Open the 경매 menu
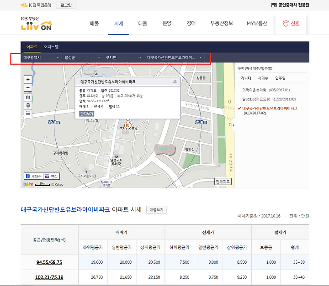Viewport: 329px width, 286px height. coord(191,23)
